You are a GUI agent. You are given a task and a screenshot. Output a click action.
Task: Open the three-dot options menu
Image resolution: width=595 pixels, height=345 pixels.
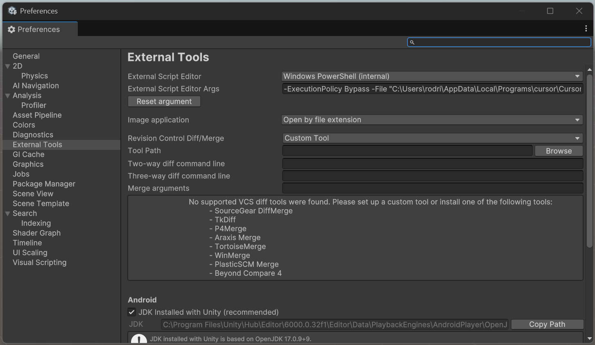tap(586, 28)
